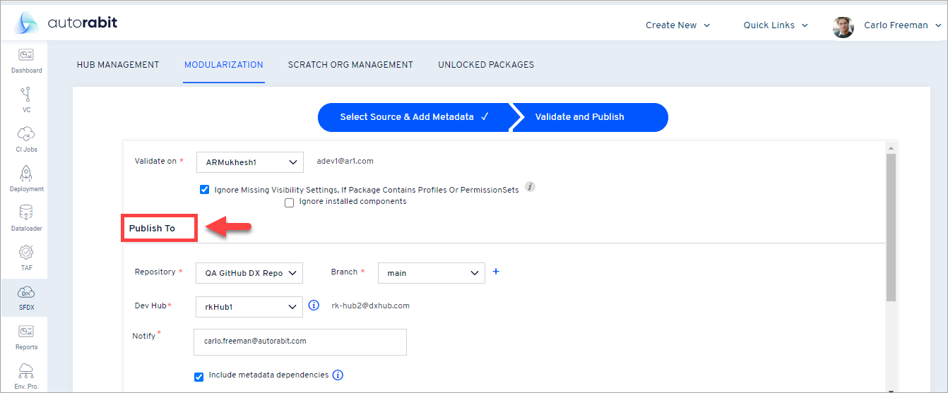Click the Notify email input field
The image size is (948, 393).
pos(300,341)
